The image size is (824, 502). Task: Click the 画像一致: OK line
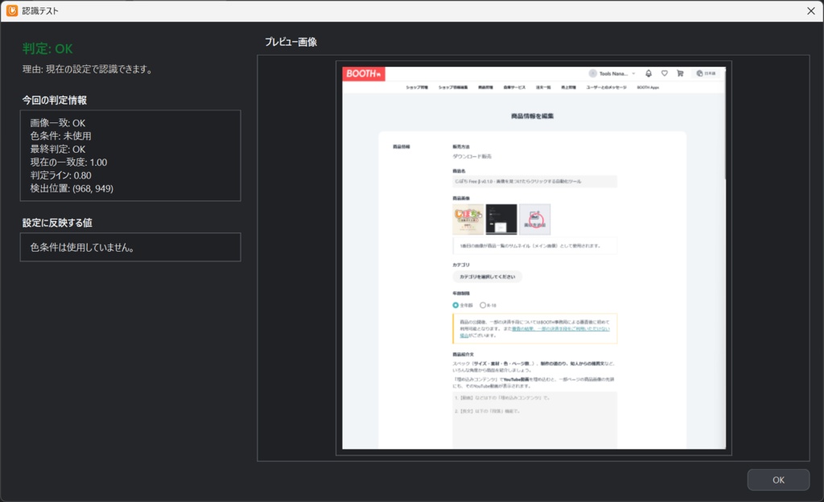point(58,123)
